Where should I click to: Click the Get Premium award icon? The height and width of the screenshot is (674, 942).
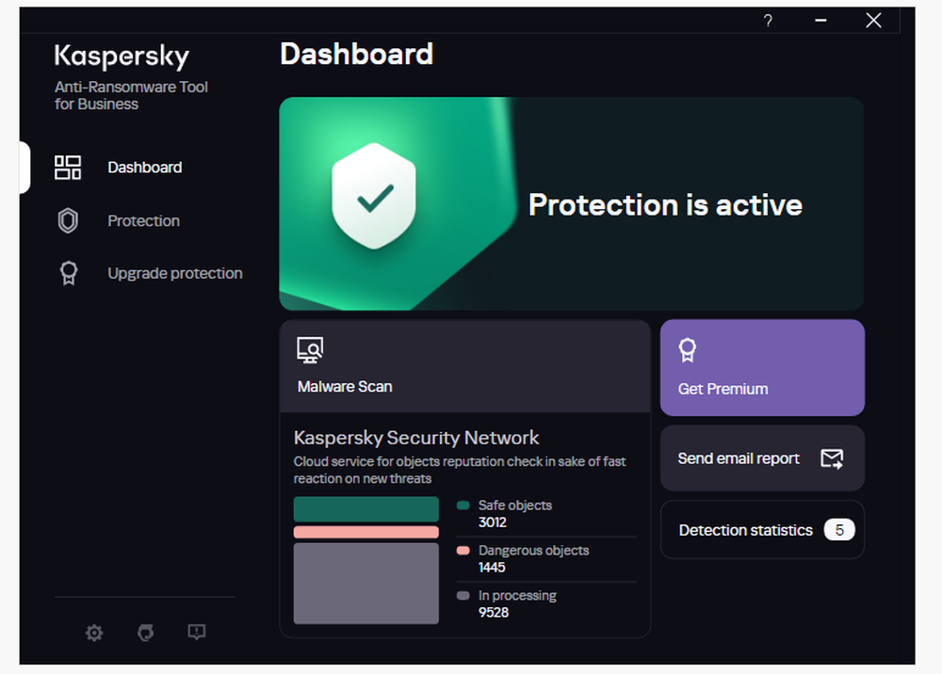click(x=688, y=350)
